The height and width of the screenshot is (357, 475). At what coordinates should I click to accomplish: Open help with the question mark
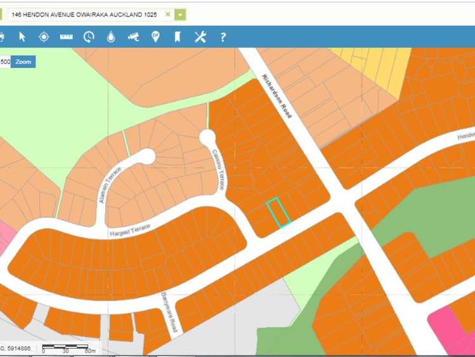coord(223,37)
